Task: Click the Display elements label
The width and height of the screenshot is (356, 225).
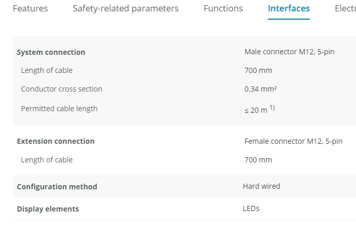Action: tap(48, 209)
